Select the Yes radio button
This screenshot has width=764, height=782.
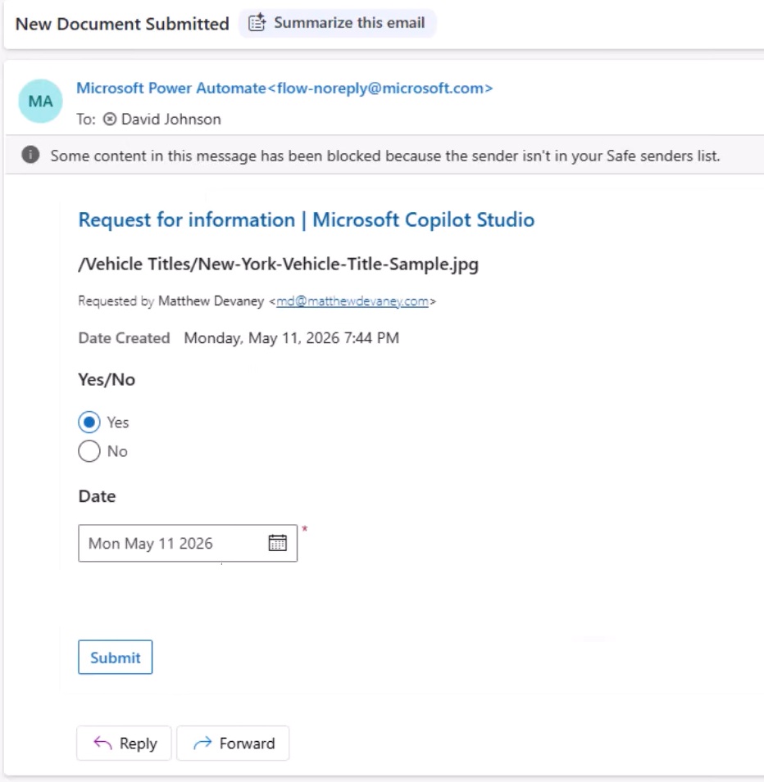pos(89,423)
